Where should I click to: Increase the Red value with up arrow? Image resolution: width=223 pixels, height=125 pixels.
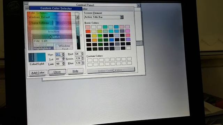[x=82, y=53]
